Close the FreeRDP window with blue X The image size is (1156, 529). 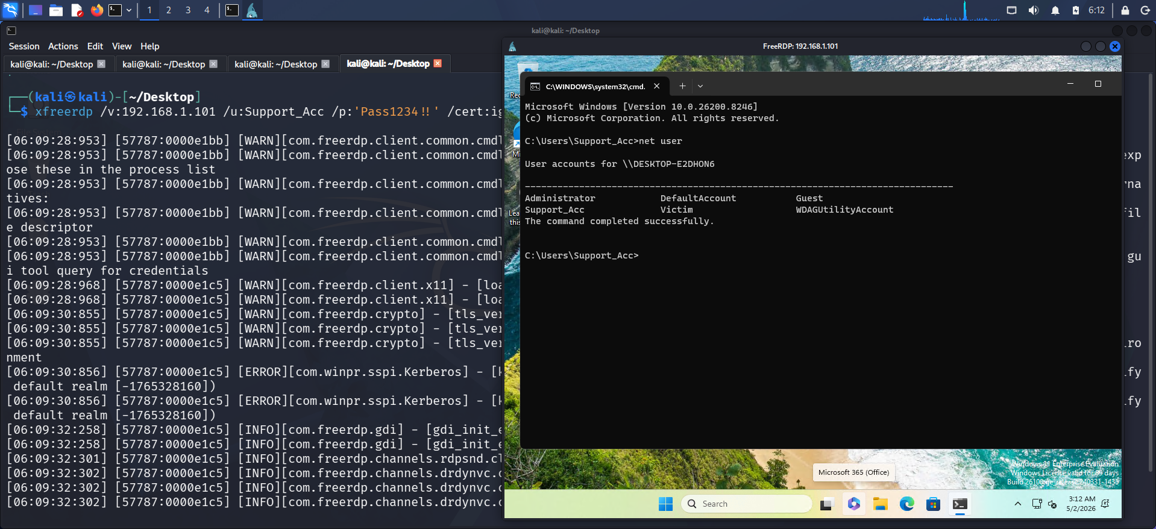click(1115, 46)
